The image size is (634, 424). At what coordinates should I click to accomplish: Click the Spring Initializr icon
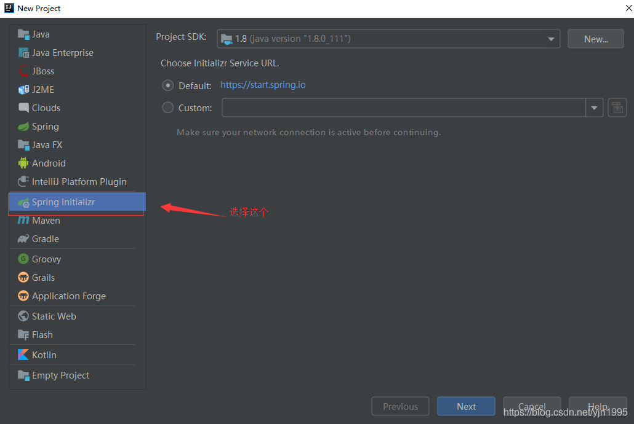pyautogui.click(x=23, y=202)
